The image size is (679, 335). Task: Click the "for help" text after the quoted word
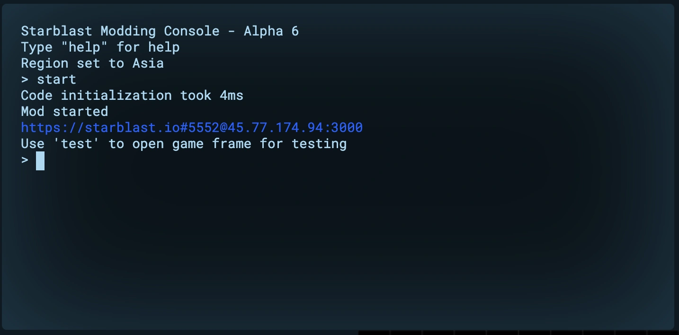click(x=148, y=47)
